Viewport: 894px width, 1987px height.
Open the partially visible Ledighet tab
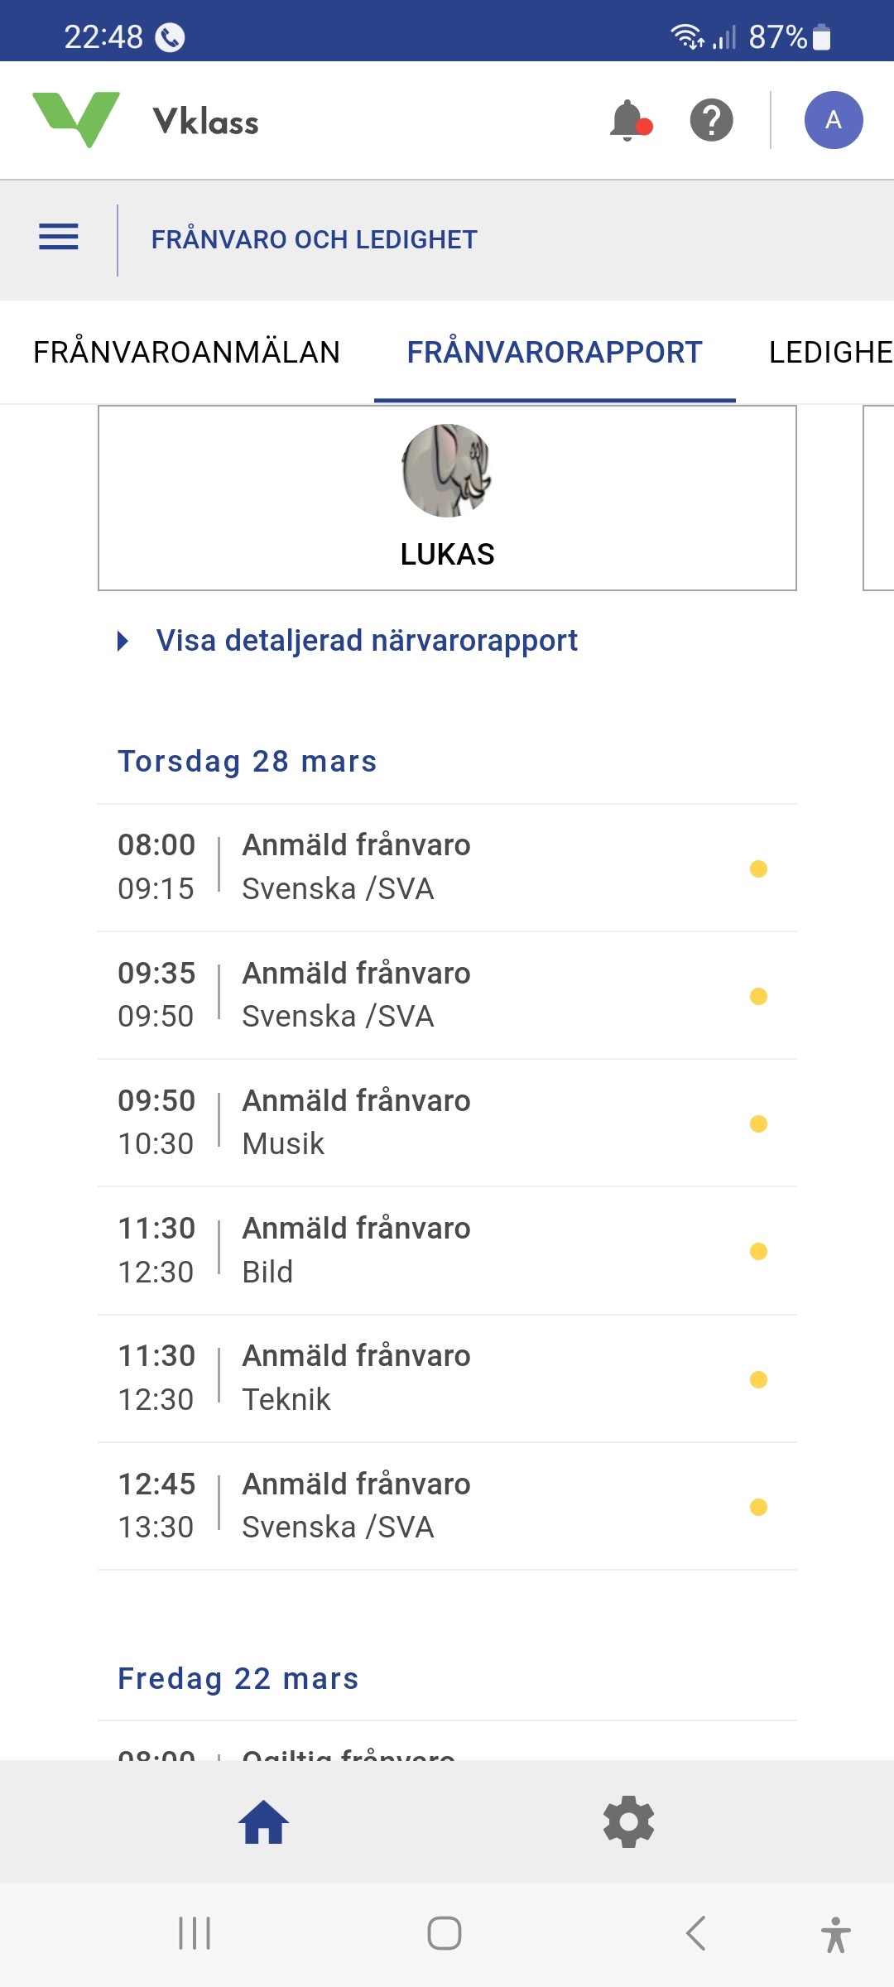(830, 352)
